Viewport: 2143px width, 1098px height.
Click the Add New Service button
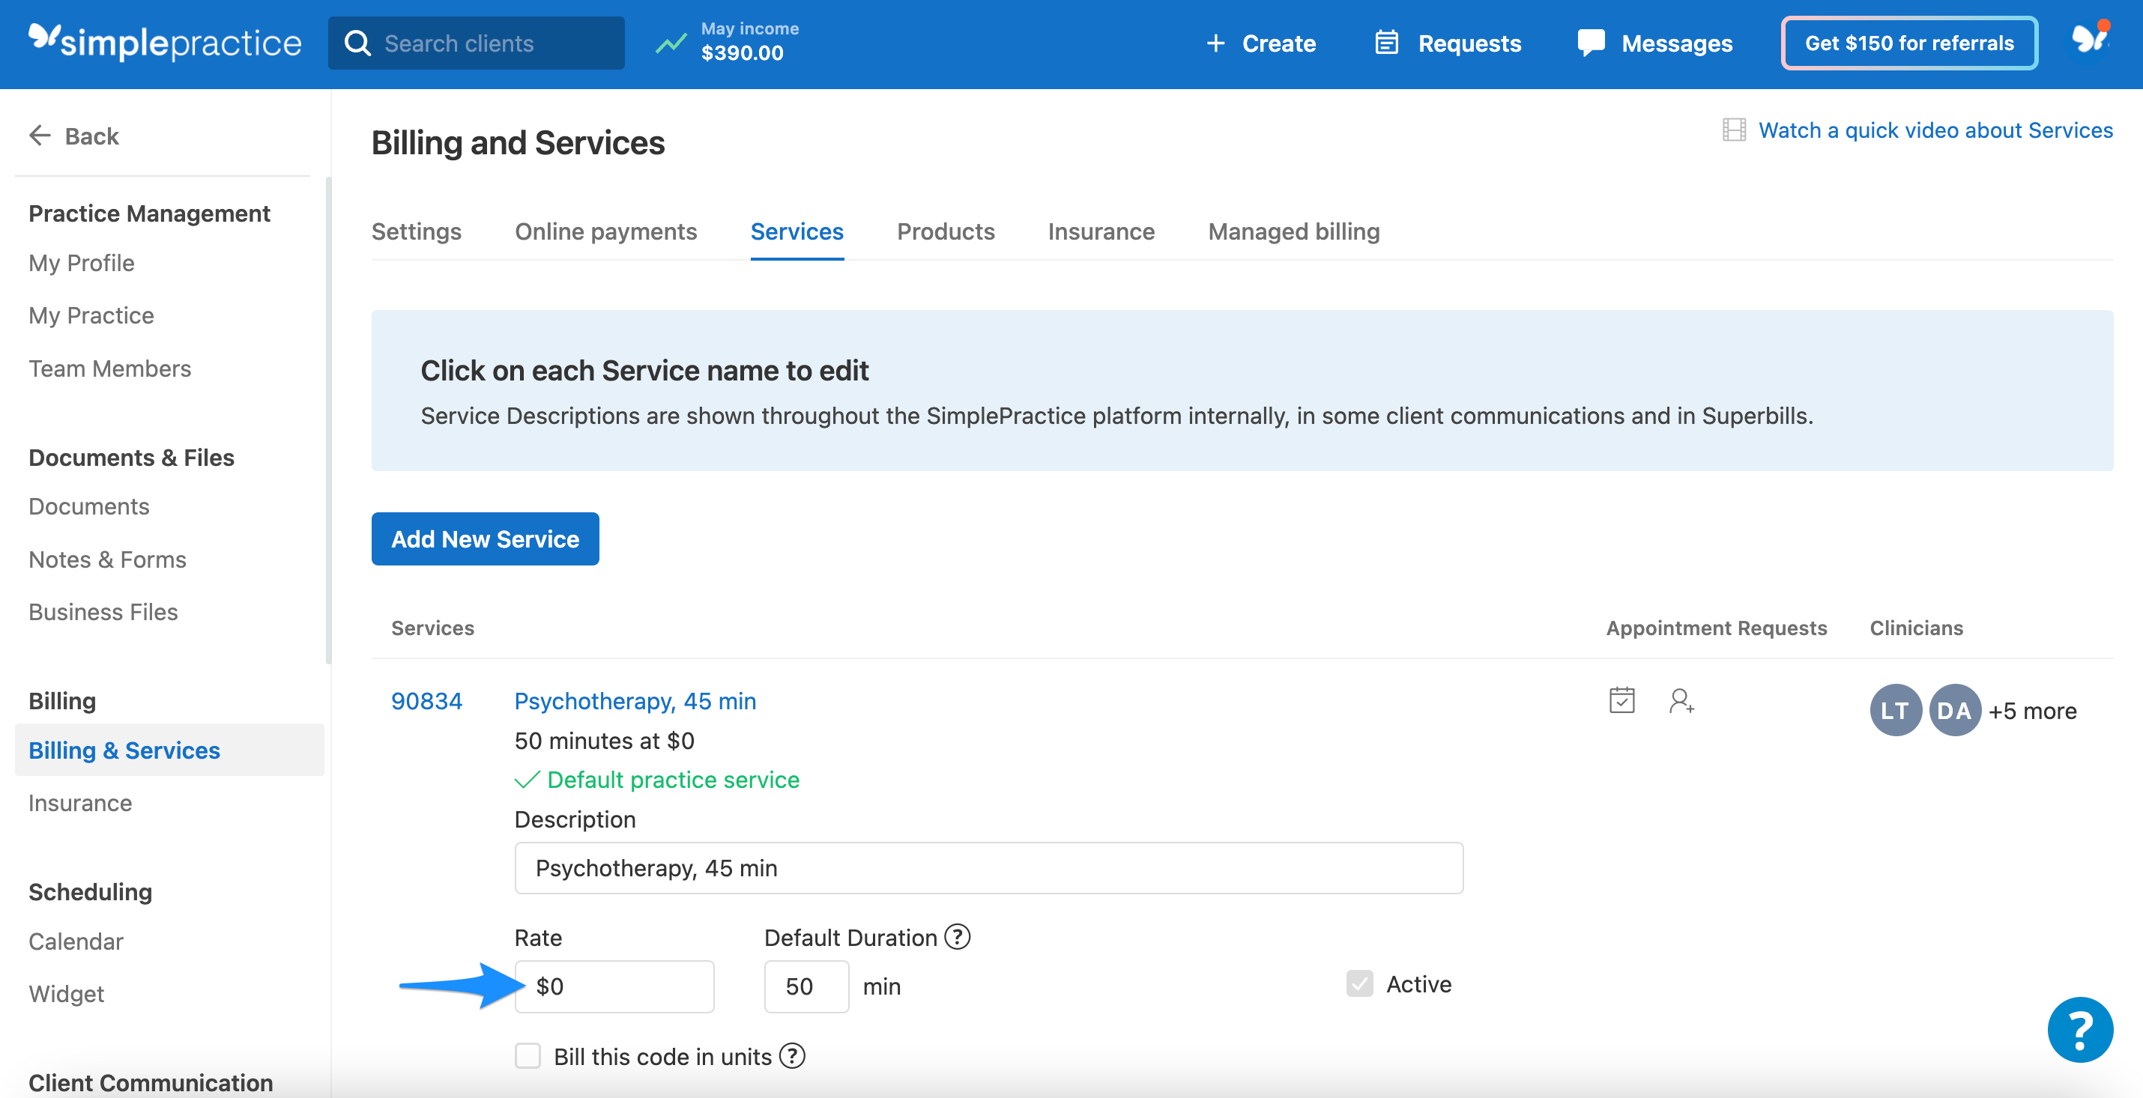click(485, 539)
